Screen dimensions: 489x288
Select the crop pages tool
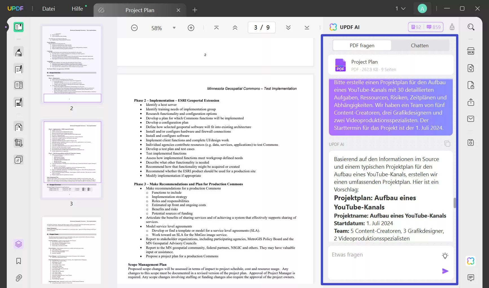pyautogui.click(x=18, y=143)
